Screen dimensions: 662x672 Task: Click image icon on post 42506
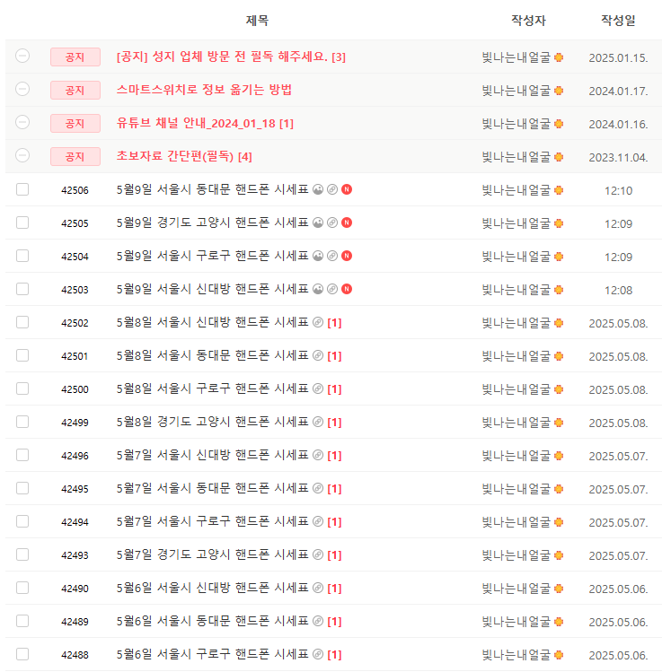coord(317,189)
